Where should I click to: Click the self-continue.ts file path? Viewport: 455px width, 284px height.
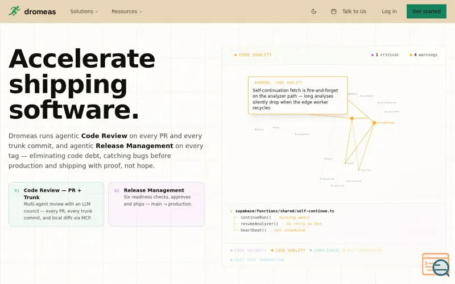tap(285, 211)
